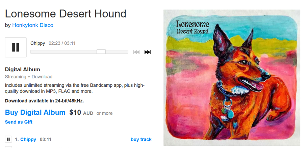Open the Chippy track page from list
The height and width of the screenshot is (148, 305).
click(x=28, y=139)
